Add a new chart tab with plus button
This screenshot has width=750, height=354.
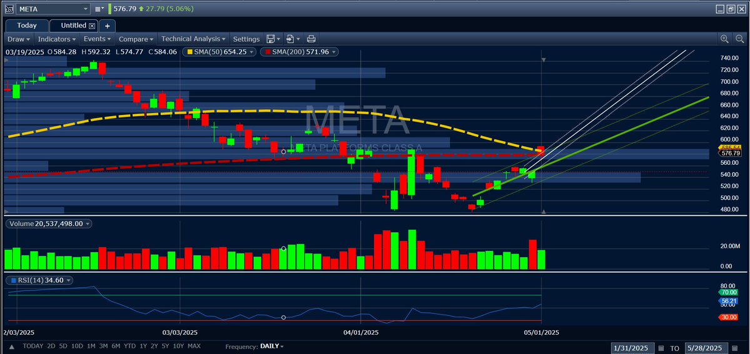point(107,26)
